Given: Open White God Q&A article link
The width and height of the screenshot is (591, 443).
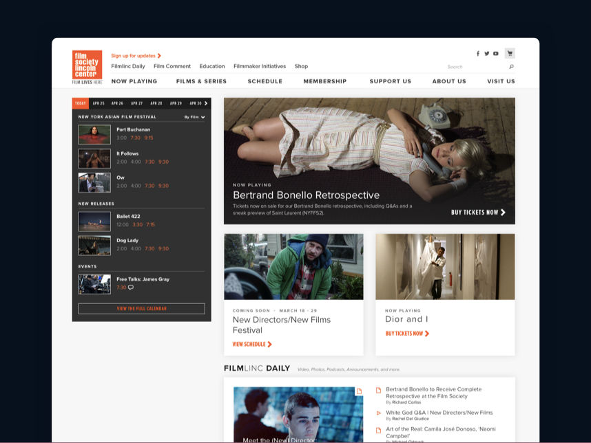Looking at the screenshot, I should 439,413.
